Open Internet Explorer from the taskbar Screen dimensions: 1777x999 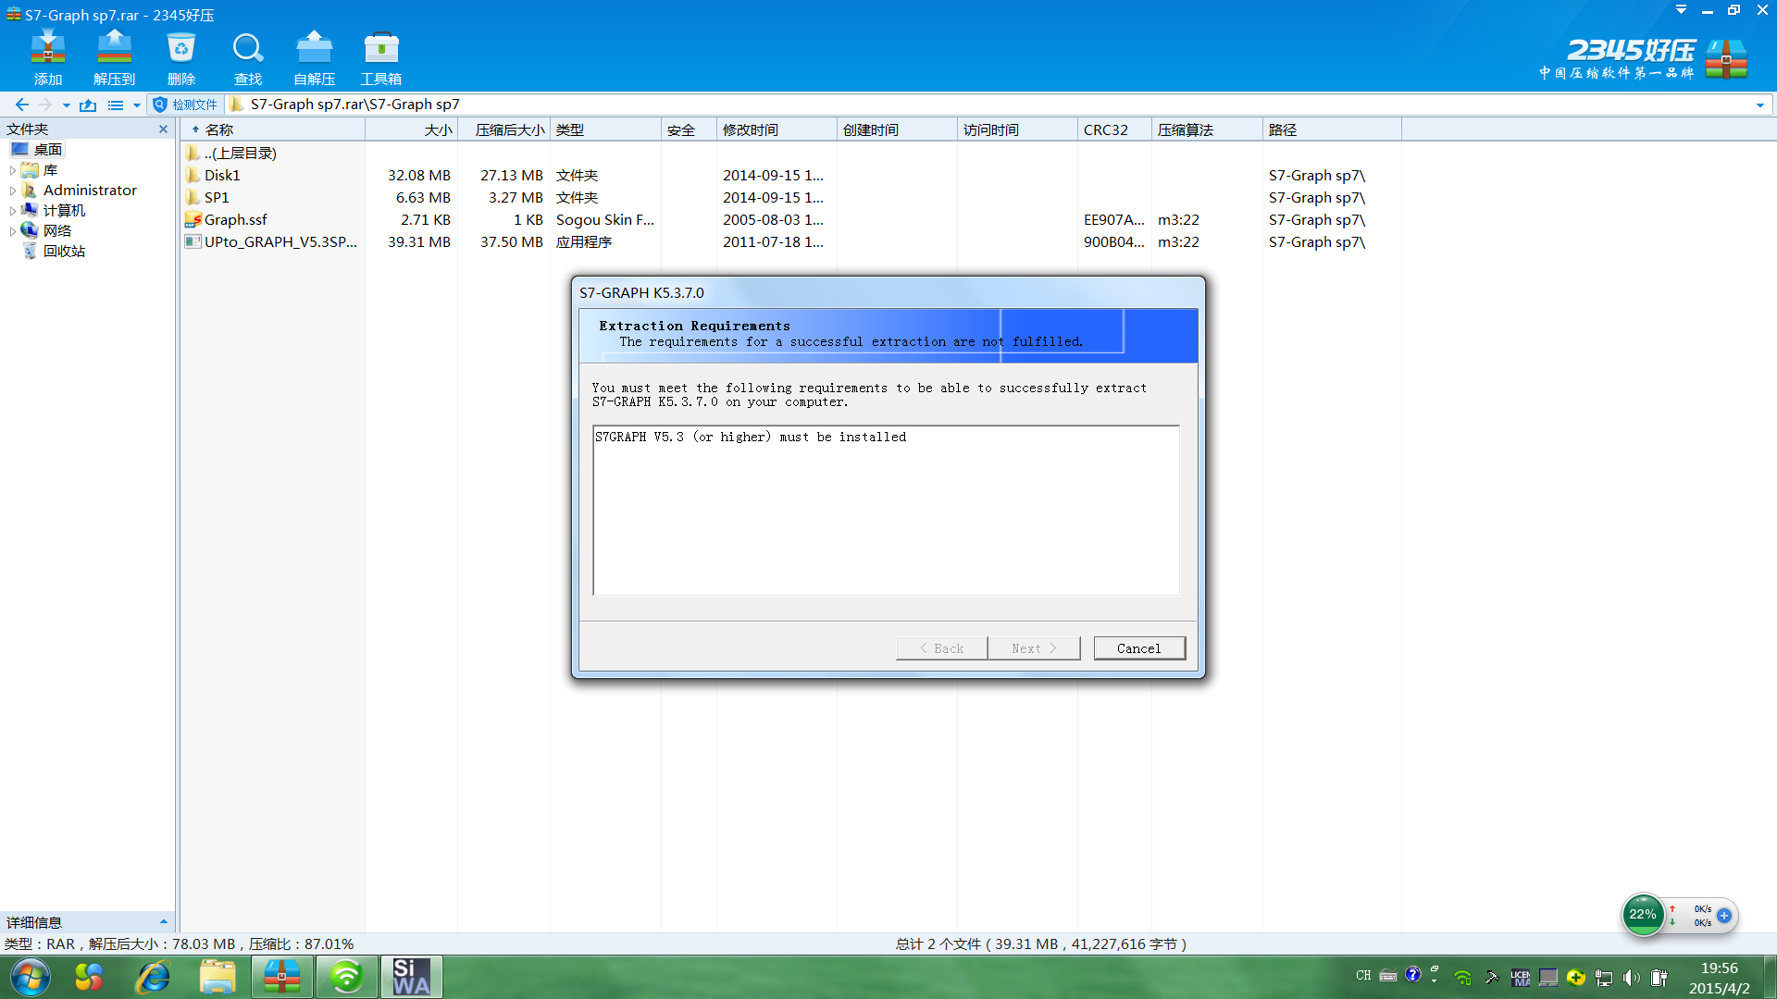tap(153, 977)
